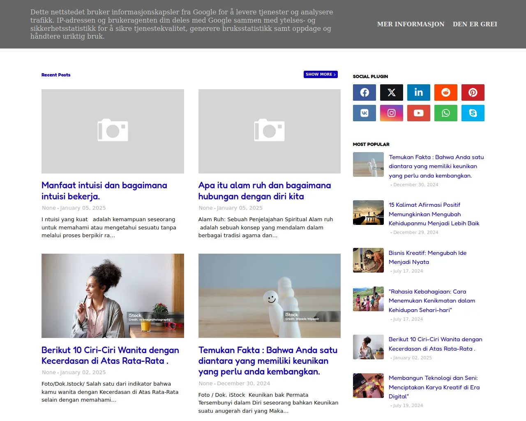This screenshot has width=526, height=421.
Task: Open the WhatsApp social icon
Action: point(445,113)
